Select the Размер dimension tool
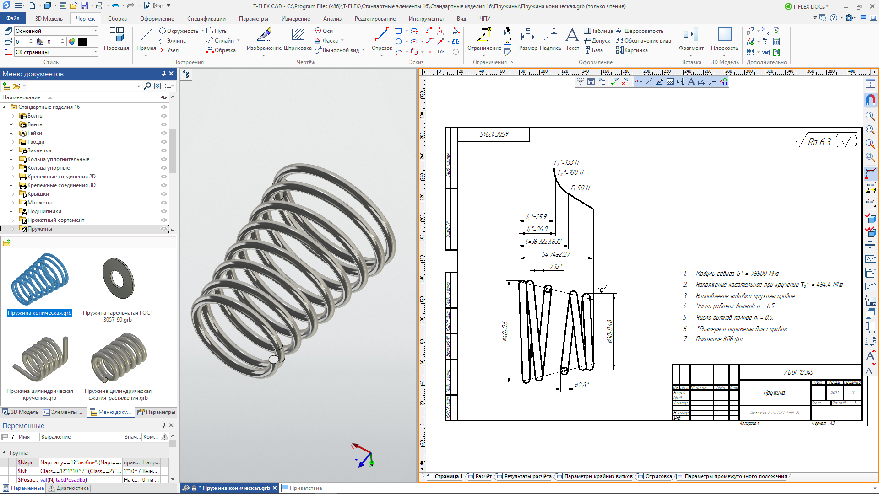This screenshot has height=494, width=879. click(528, 39)
